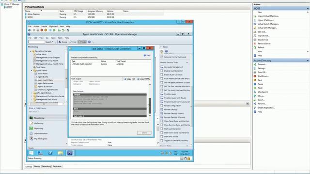310x174 pixels.
Task: Create checkpoint from VM connection toolbar
Action: pos(59,30)
